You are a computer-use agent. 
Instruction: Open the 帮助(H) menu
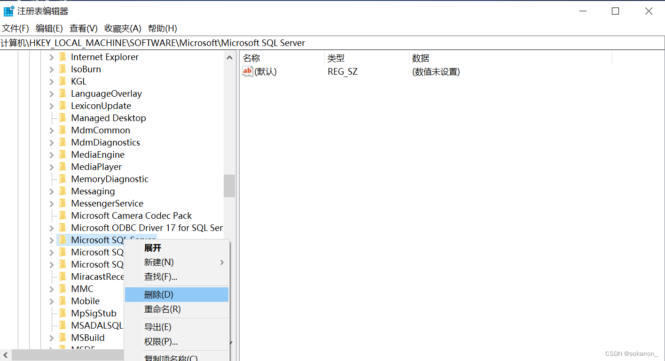coord(163,28)
